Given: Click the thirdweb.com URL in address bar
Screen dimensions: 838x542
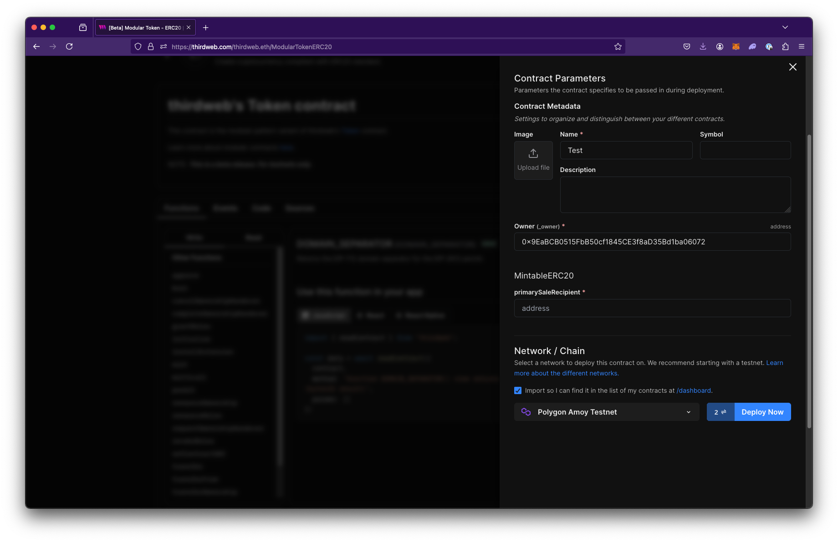Looking at the screenshot, I should tap(251, 46).
